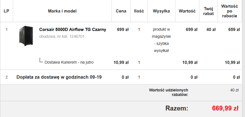Select the 'Dostawa Kurierem - na jutro' row
The image size is (245, 117).
coord(69,62)
